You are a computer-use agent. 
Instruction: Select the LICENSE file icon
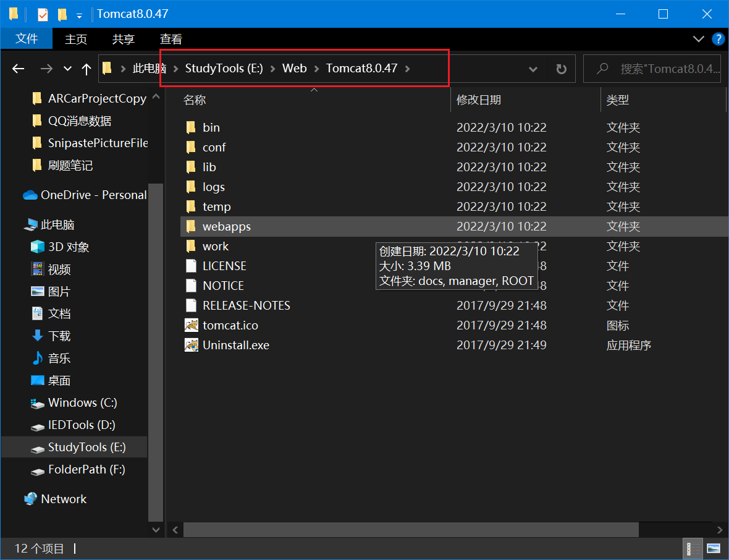click(191, 266)
